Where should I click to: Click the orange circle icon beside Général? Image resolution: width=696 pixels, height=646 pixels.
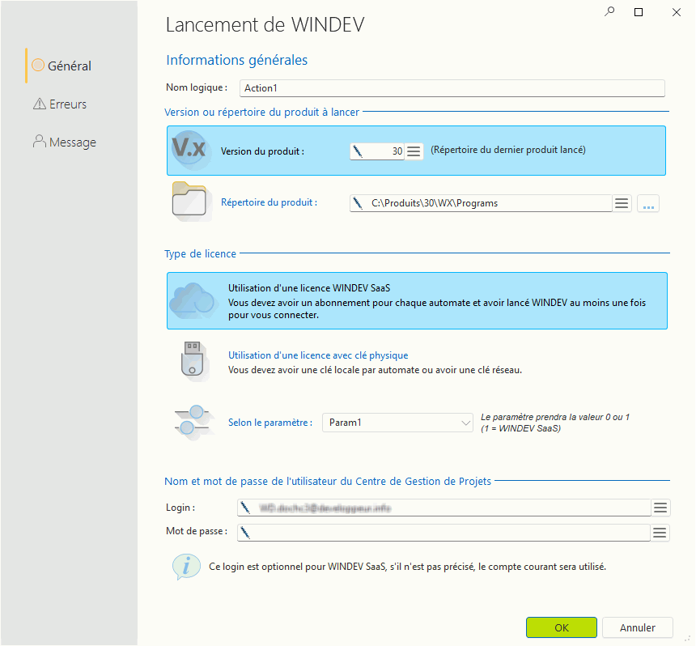point(38,66)
